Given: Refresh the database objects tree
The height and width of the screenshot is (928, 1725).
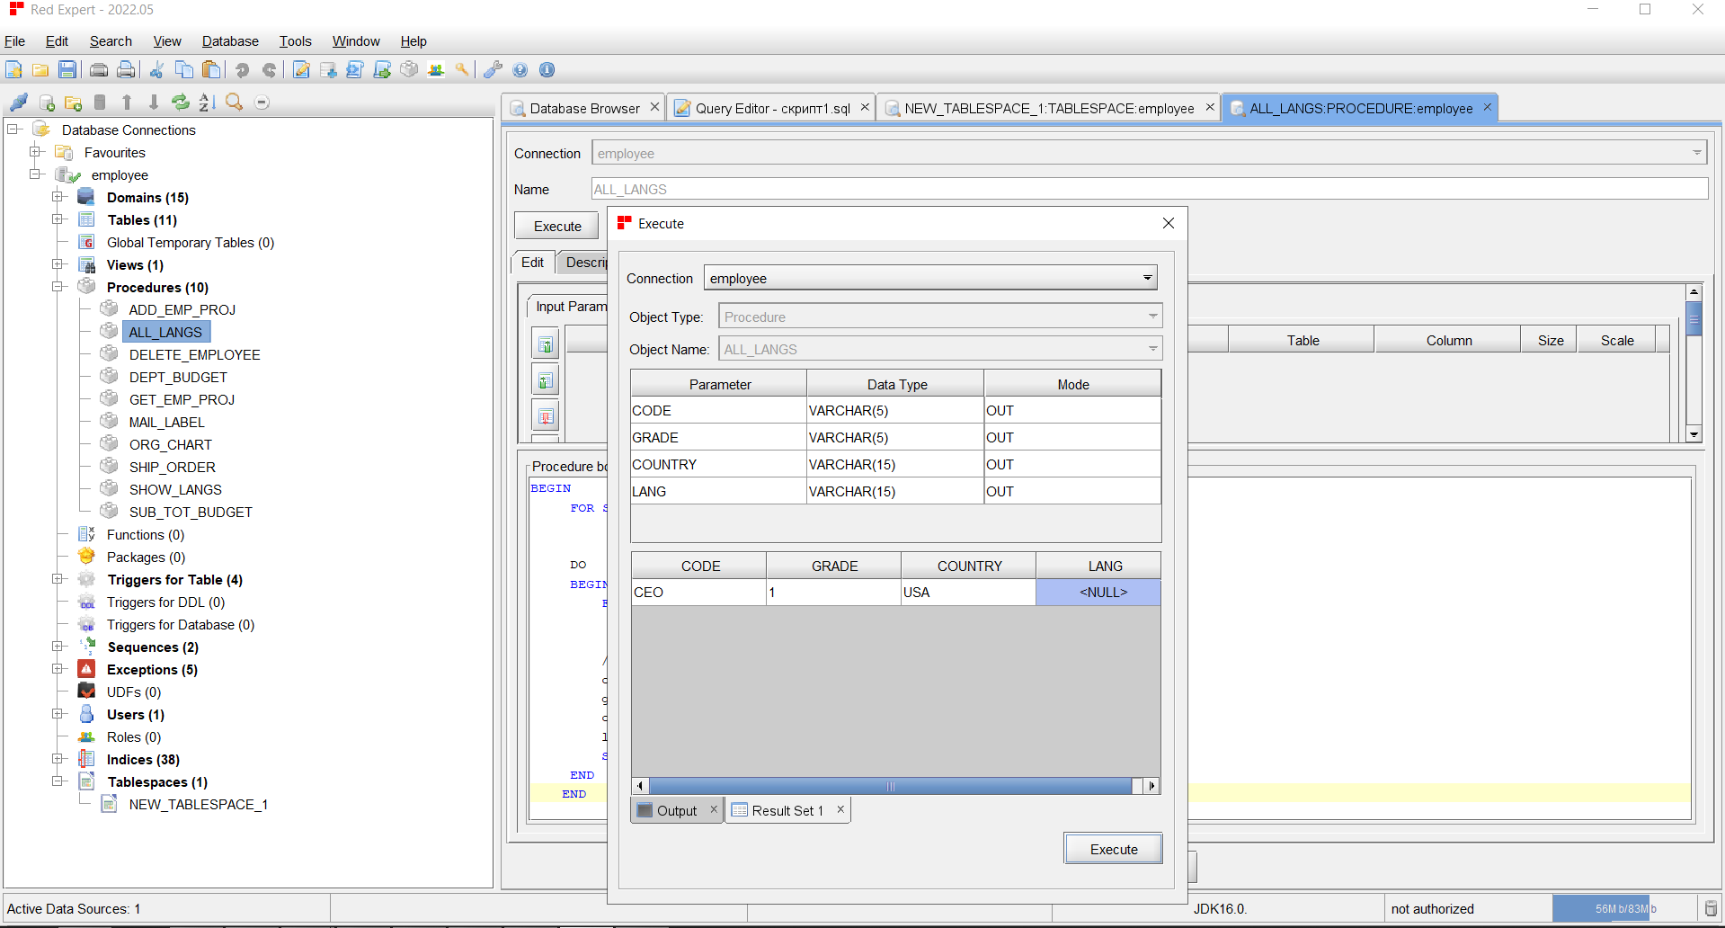Looking at the screenshot, I should 181,102.
